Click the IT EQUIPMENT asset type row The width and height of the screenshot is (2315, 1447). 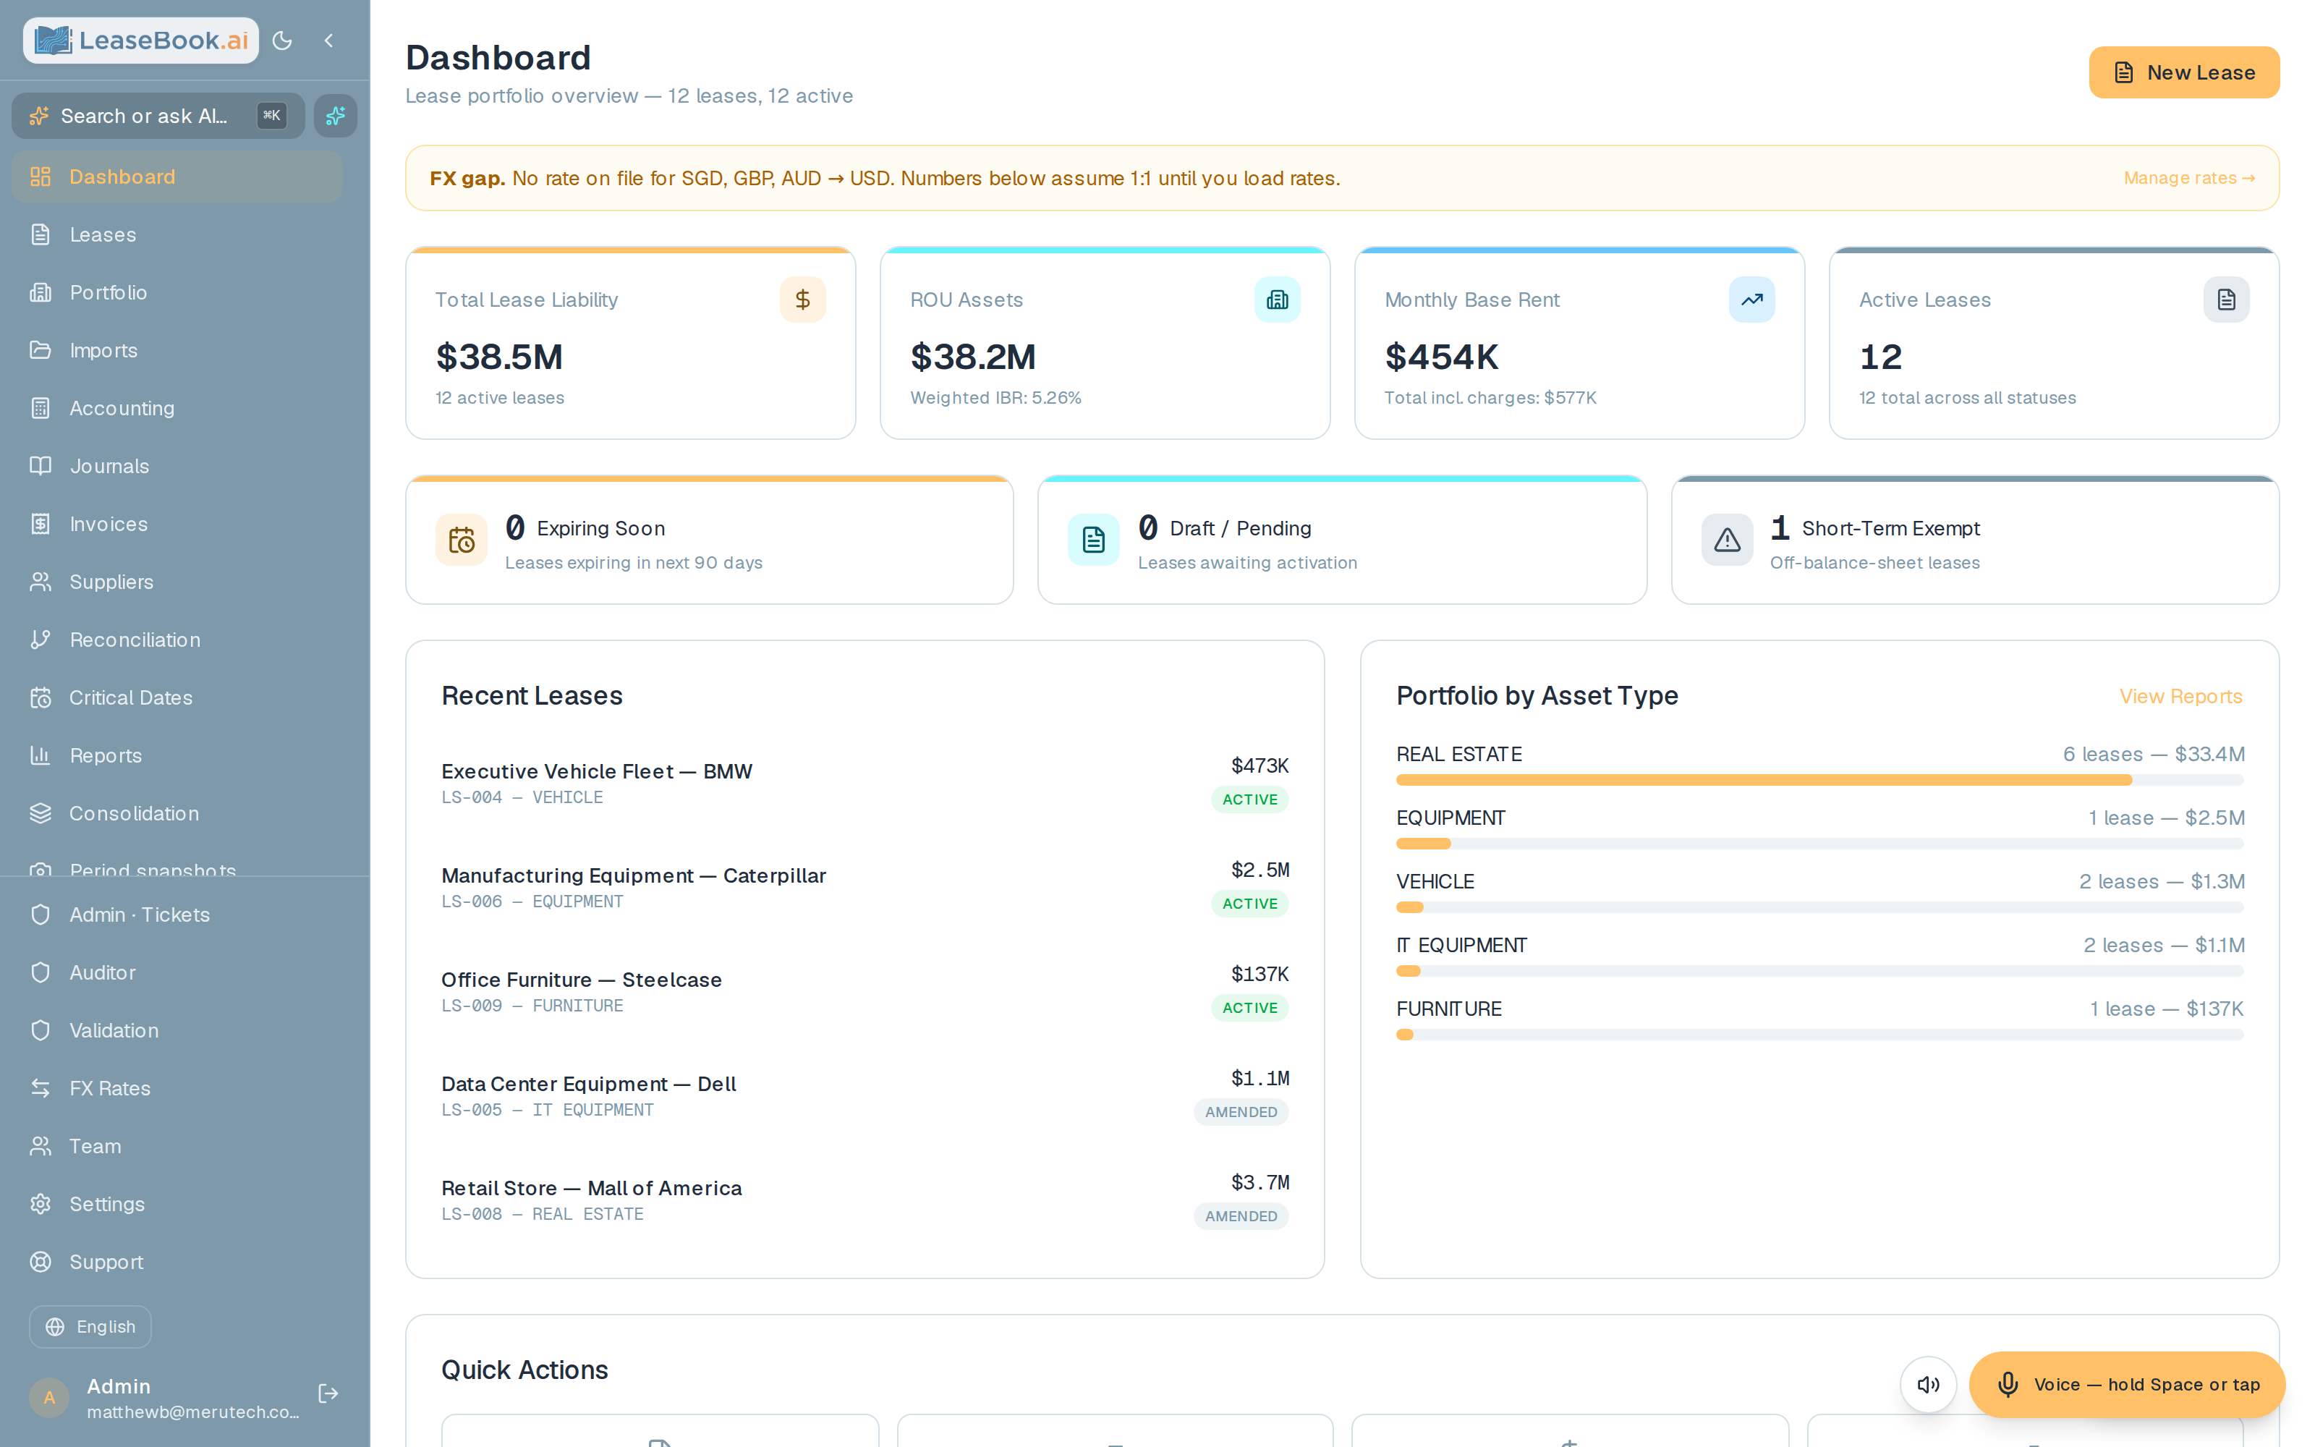coord(1819,957)
